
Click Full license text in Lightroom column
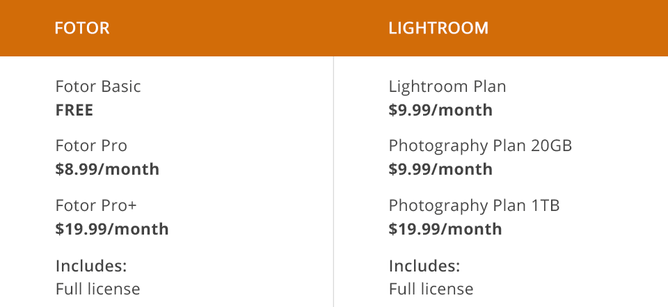click(431, 289)
